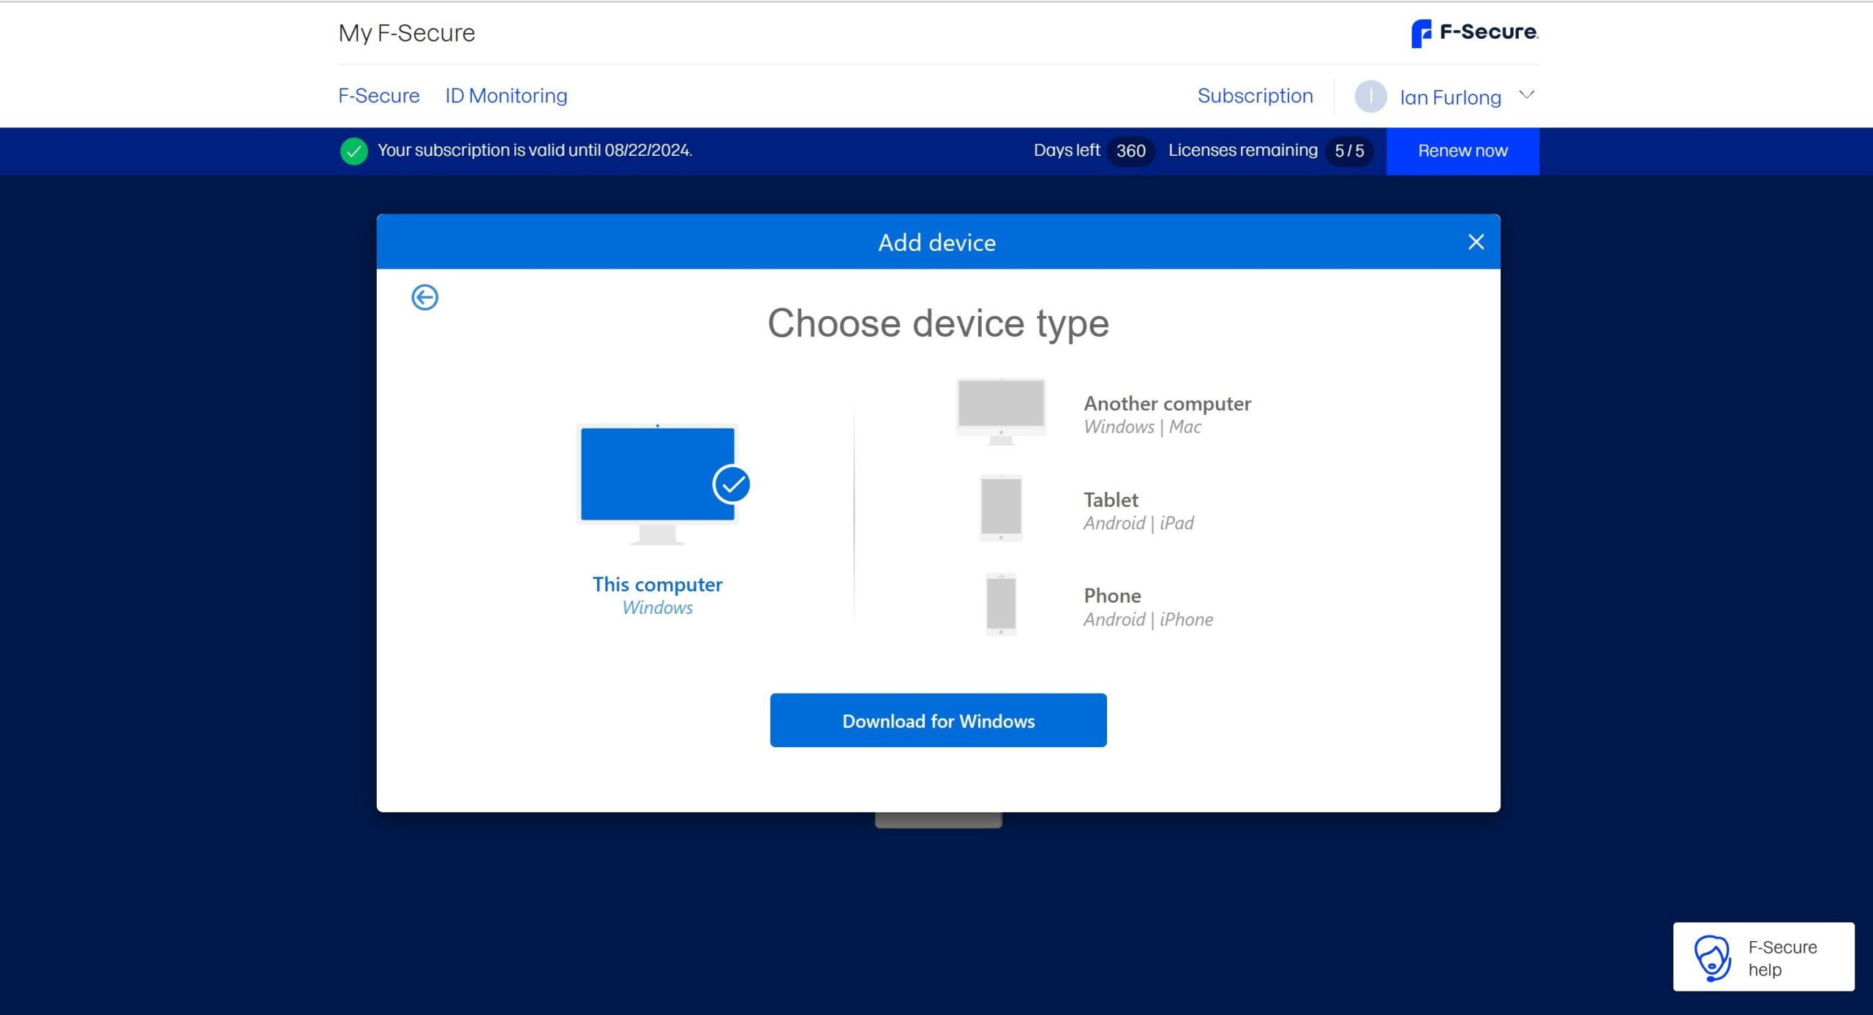Click the My F-Secure page title
This screenshot has height=1015, width=1873.
(x=407, y=33)
